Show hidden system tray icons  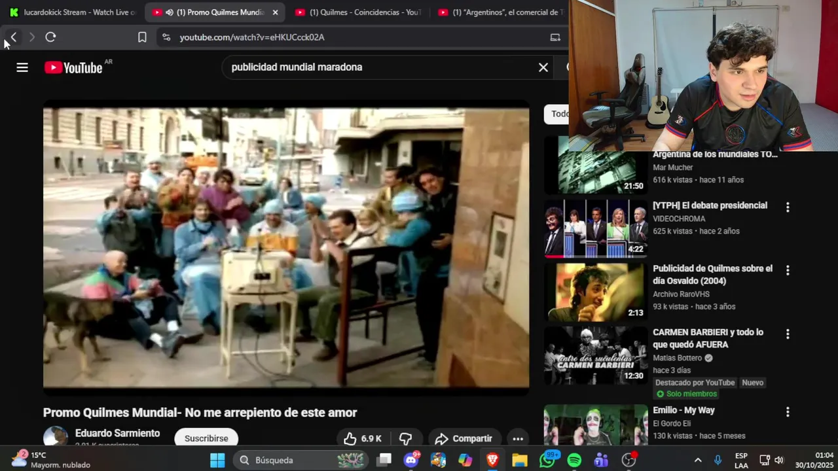pos(698,460)
